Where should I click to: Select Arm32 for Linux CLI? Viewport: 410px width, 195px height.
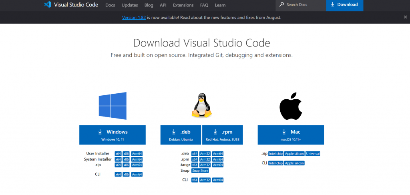(x=205, y=180)
